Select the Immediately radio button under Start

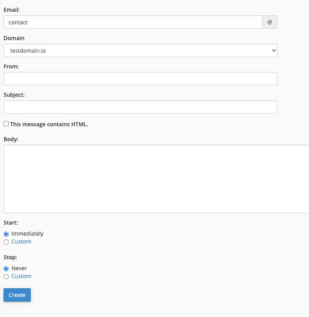pyautogui.click(x=6, y=234)
